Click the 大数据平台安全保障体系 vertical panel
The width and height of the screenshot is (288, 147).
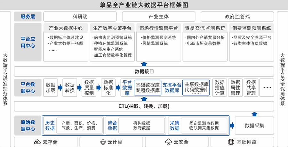tap(282, 77)
